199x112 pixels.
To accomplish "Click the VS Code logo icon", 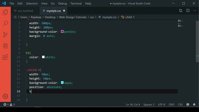I will 4,3.
